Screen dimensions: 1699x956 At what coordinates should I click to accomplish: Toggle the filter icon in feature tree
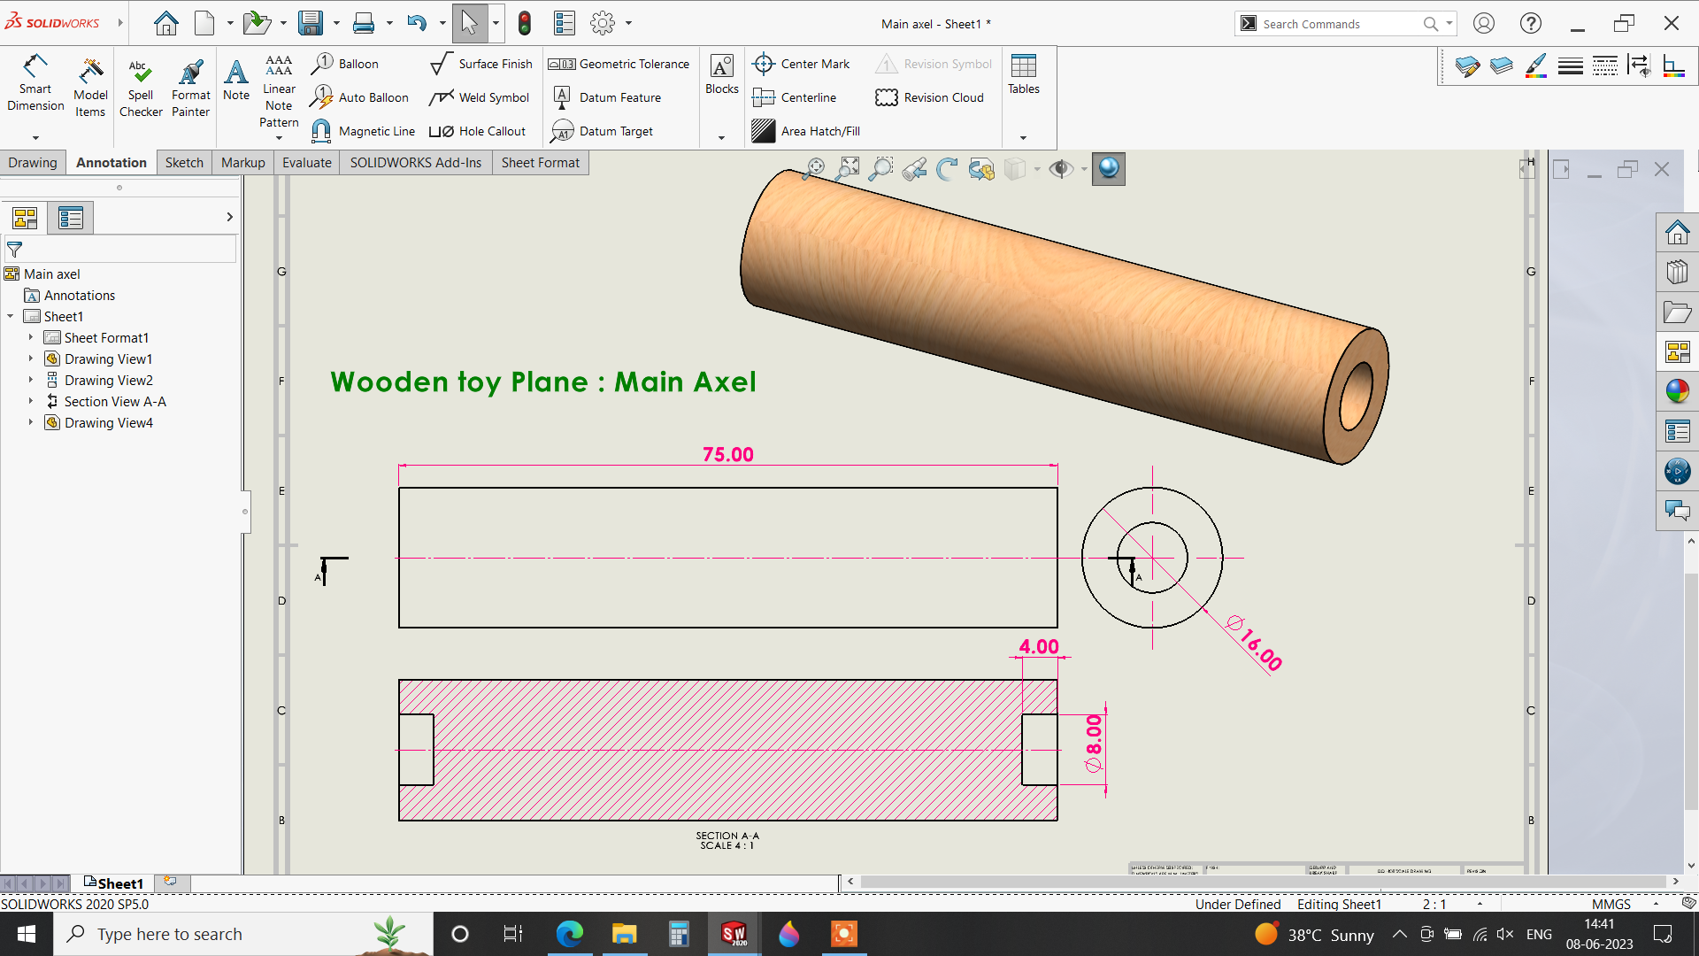pos(15,250)
